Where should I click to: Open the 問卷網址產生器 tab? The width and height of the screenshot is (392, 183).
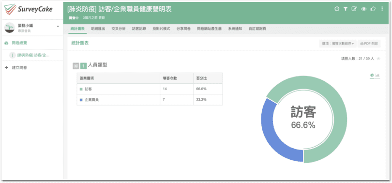[x=209, y=29]
